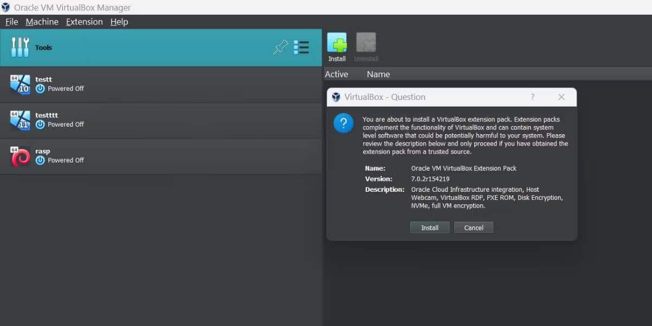Open the Help menu
The height and width of the screenshot is (326, 652).
click(x=119, y=22)
